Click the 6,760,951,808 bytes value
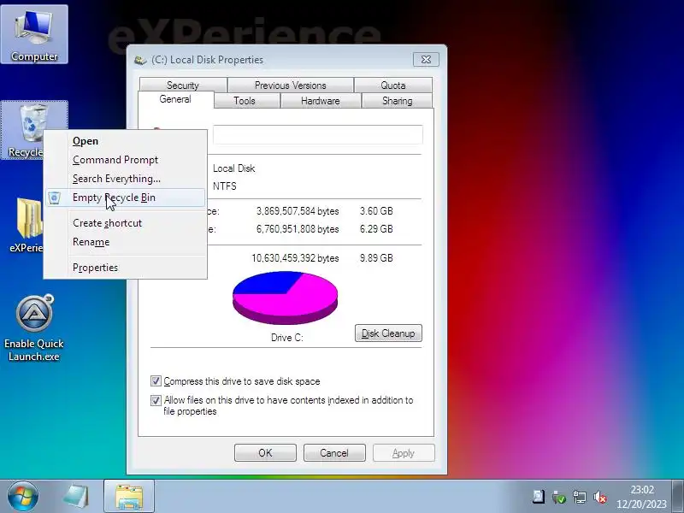This screenshot has width=684, height=513. [298, 229]
